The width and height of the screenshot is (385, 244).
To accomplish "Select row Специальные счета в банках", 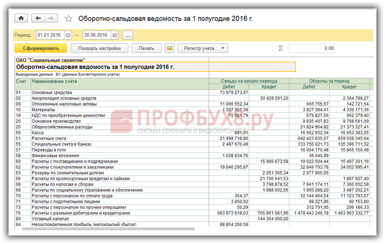I will pos(194,144).
